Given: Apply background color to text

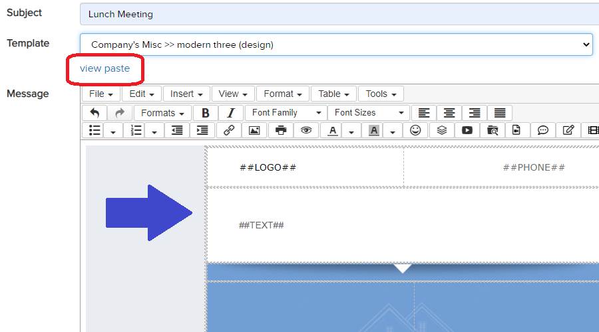Looking at the screenshot, I should click(x=373, y=130).
